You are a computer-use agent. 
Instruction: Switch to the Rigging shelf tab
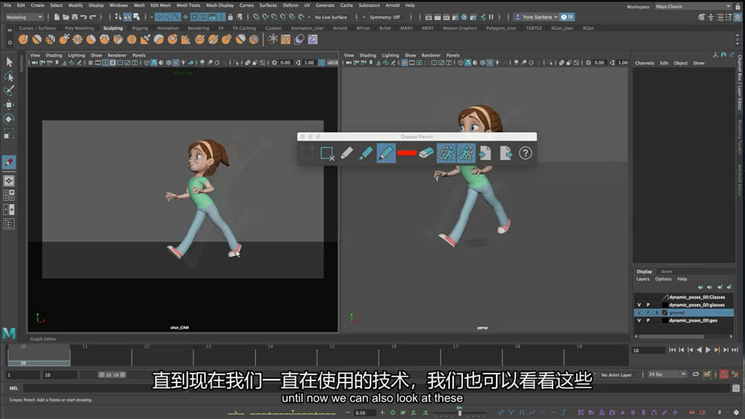[x=139, y=28]
